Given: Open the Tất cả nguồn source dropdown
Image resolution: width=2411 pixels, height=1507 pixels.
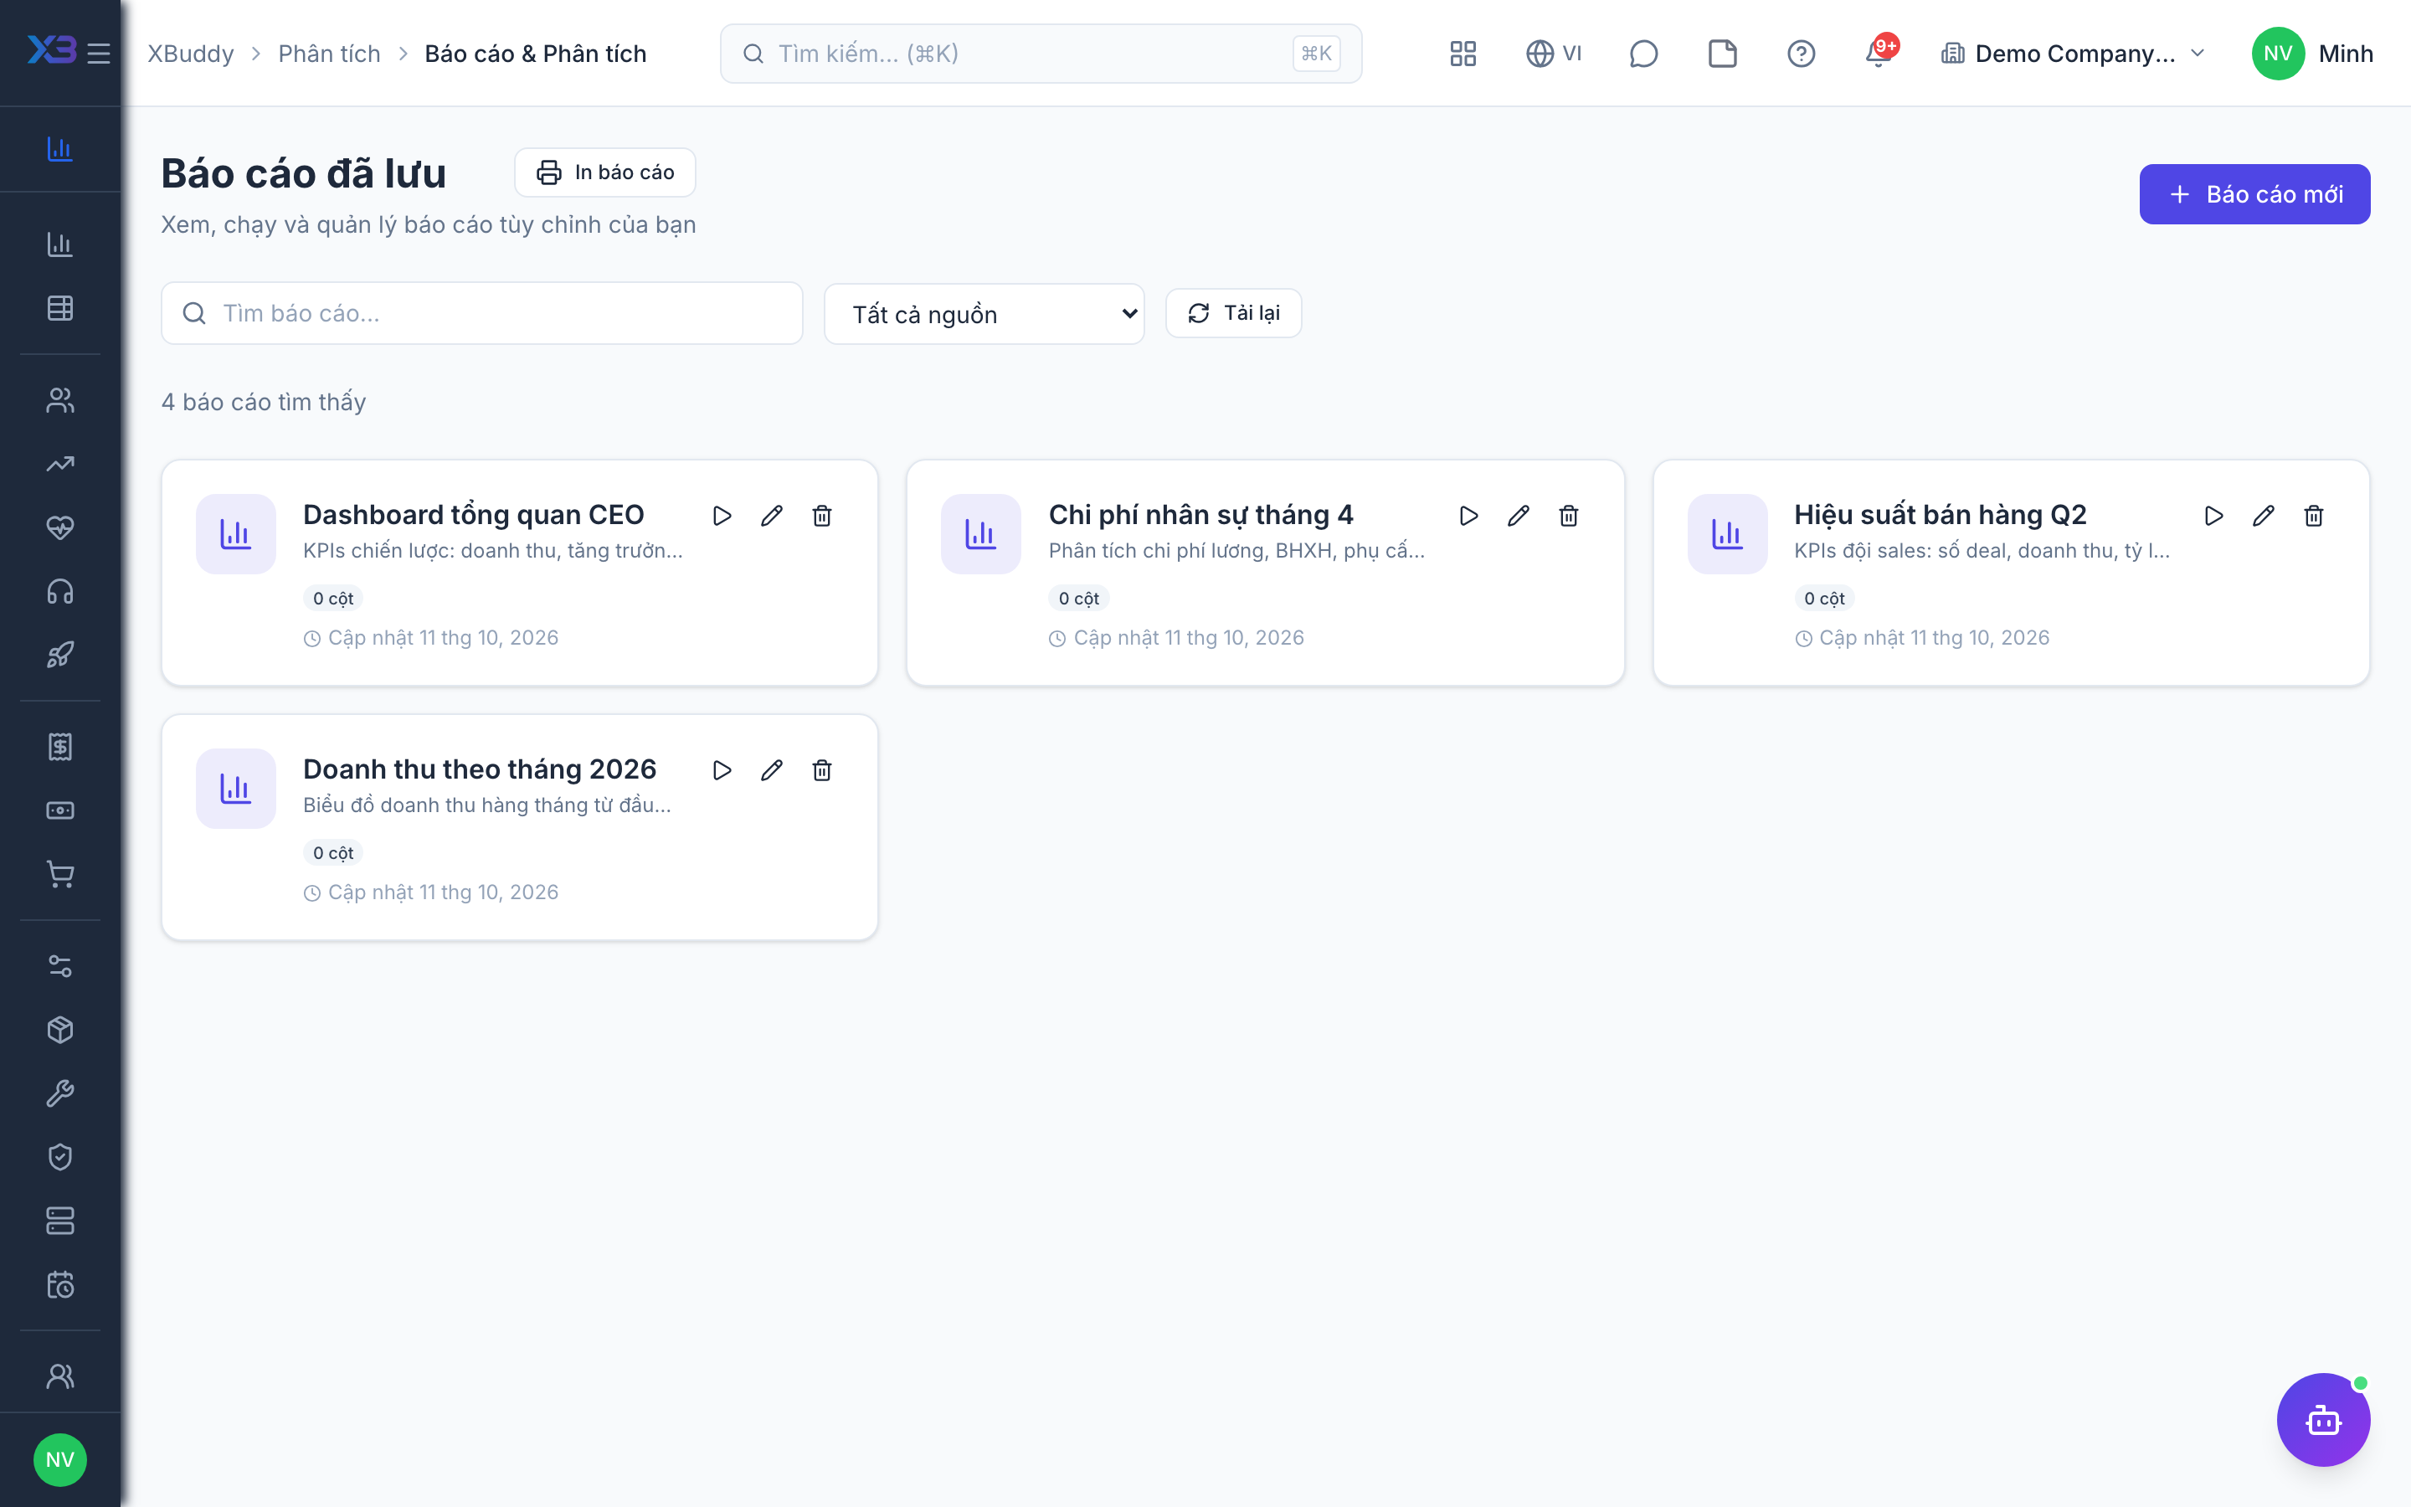Looking at the screenshot, I should point(984,314).
